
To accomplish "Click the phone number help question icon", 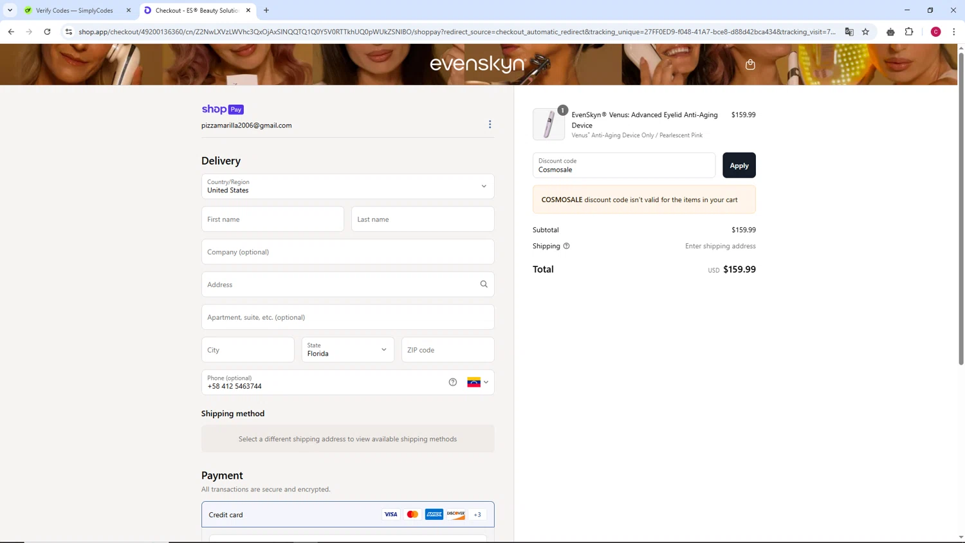I will pos(453,382).
